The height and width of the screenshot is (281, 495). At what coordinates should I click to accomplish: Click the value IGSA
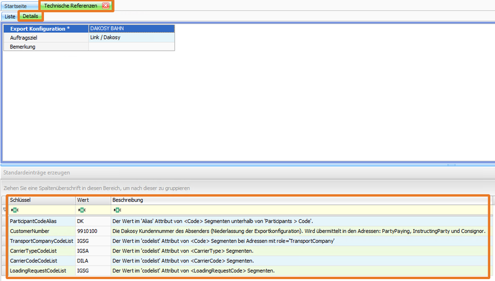tap(83, 251)
